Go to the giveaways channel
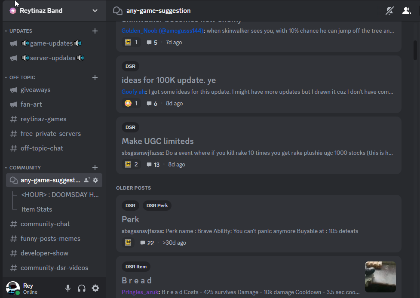420x298 pixels. (35, 90)
